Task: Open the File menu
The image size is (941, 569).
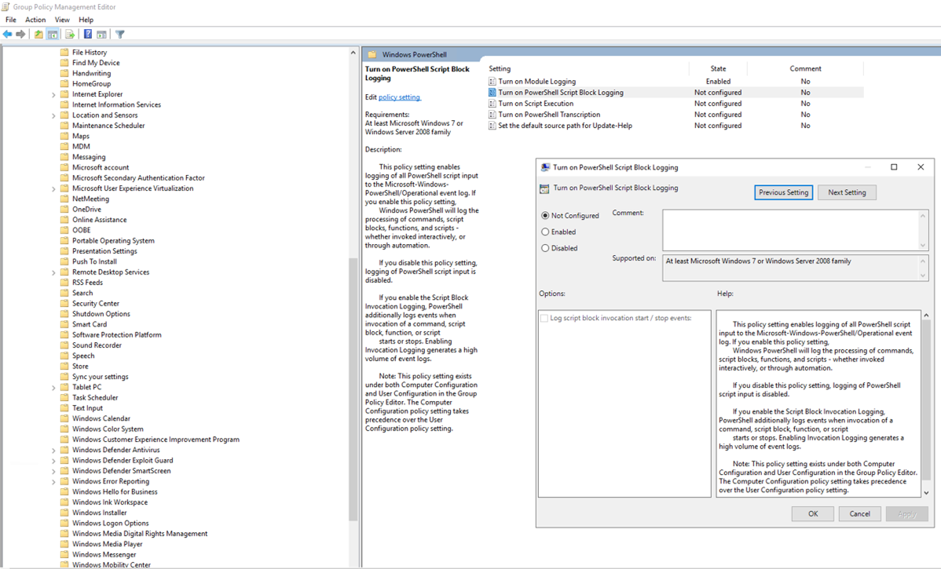Action: pos(11,20)
